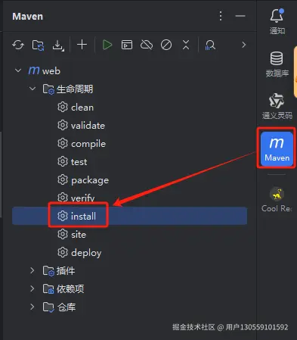Viewport: 297px width, 340px height.
Task: Reload all Maven projects icon
Action: click(x=18, y=45)
